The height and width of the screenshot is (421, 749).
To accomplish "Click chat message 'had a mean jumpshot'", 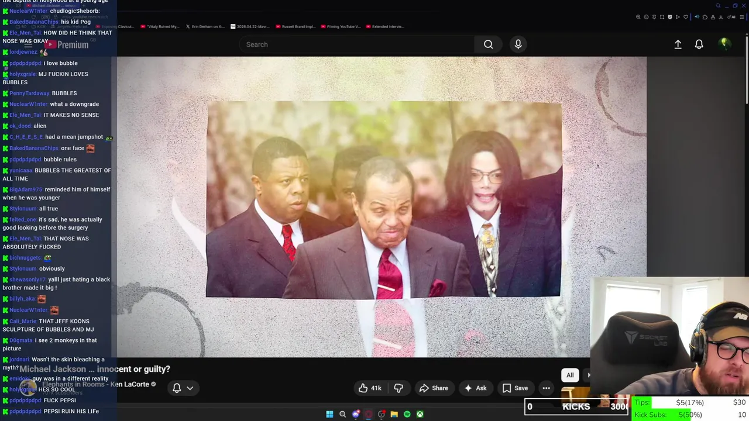I will pos(74,137).
